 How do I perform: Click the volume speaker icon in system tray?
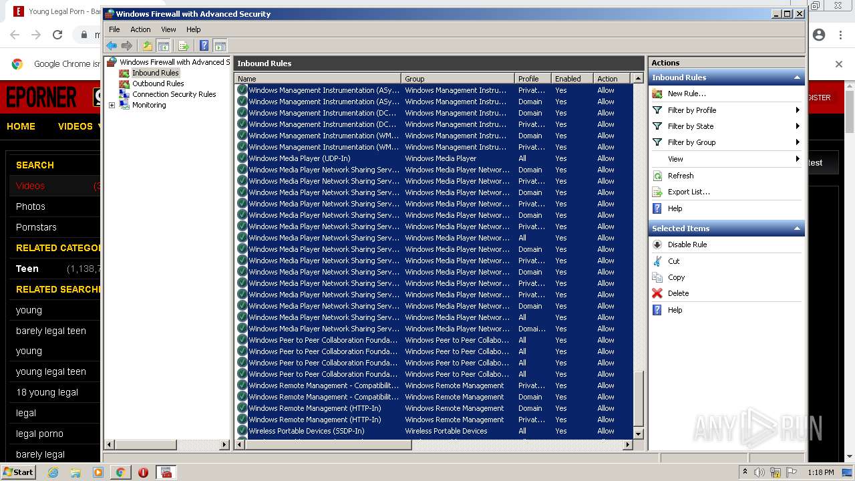click(x=759, y=472)
